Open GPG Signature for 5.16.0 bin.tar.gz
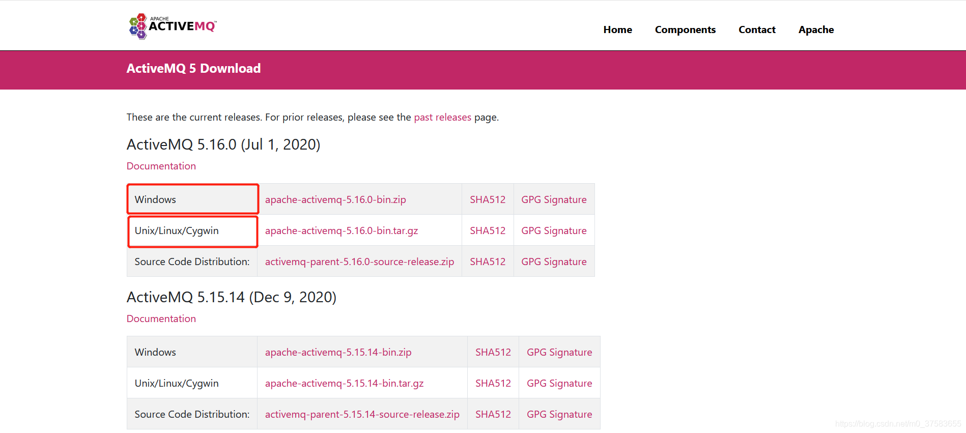Image resolution: width=966 pixels, height=433 pixels. pos(554,230)
